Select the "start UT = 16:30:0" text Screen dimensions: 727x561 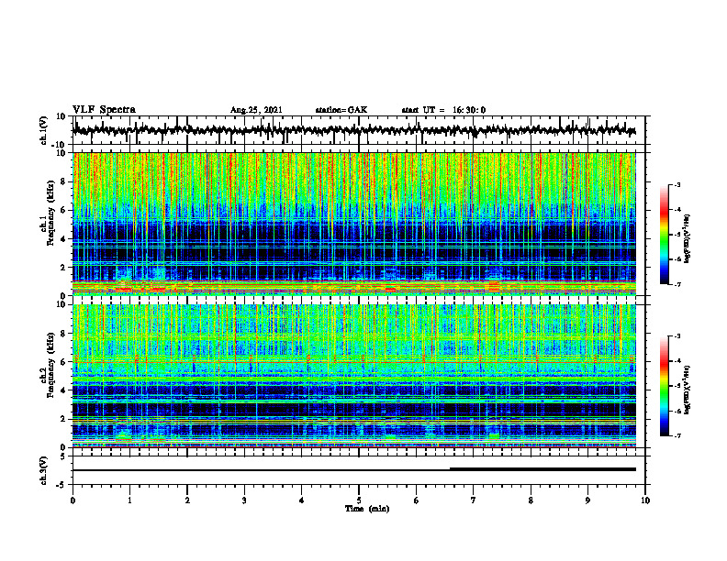click(x=443, y=110)
